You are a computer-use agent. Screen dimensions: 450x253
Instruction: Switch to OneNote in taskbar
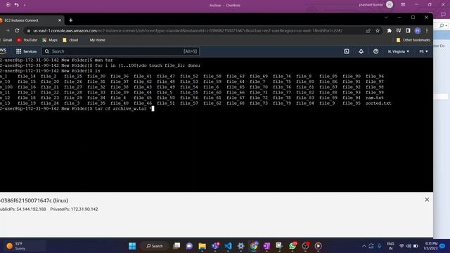pos(266,246)
